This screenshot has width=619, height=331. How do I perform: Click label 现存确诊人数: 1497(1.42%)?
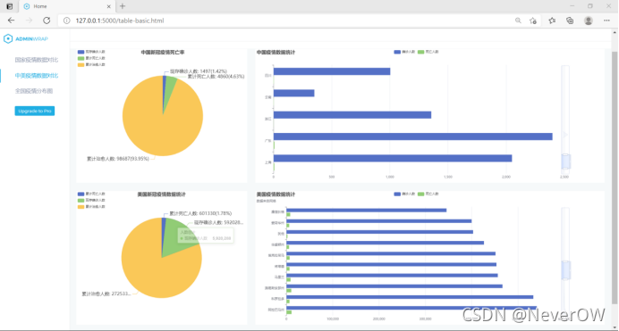click(199, 71)
